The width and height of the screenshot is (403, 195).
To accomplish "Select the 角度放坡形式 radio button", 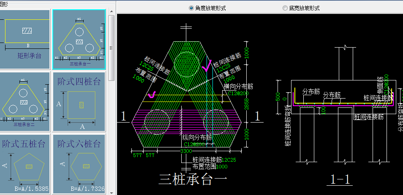I will point(191,8).
